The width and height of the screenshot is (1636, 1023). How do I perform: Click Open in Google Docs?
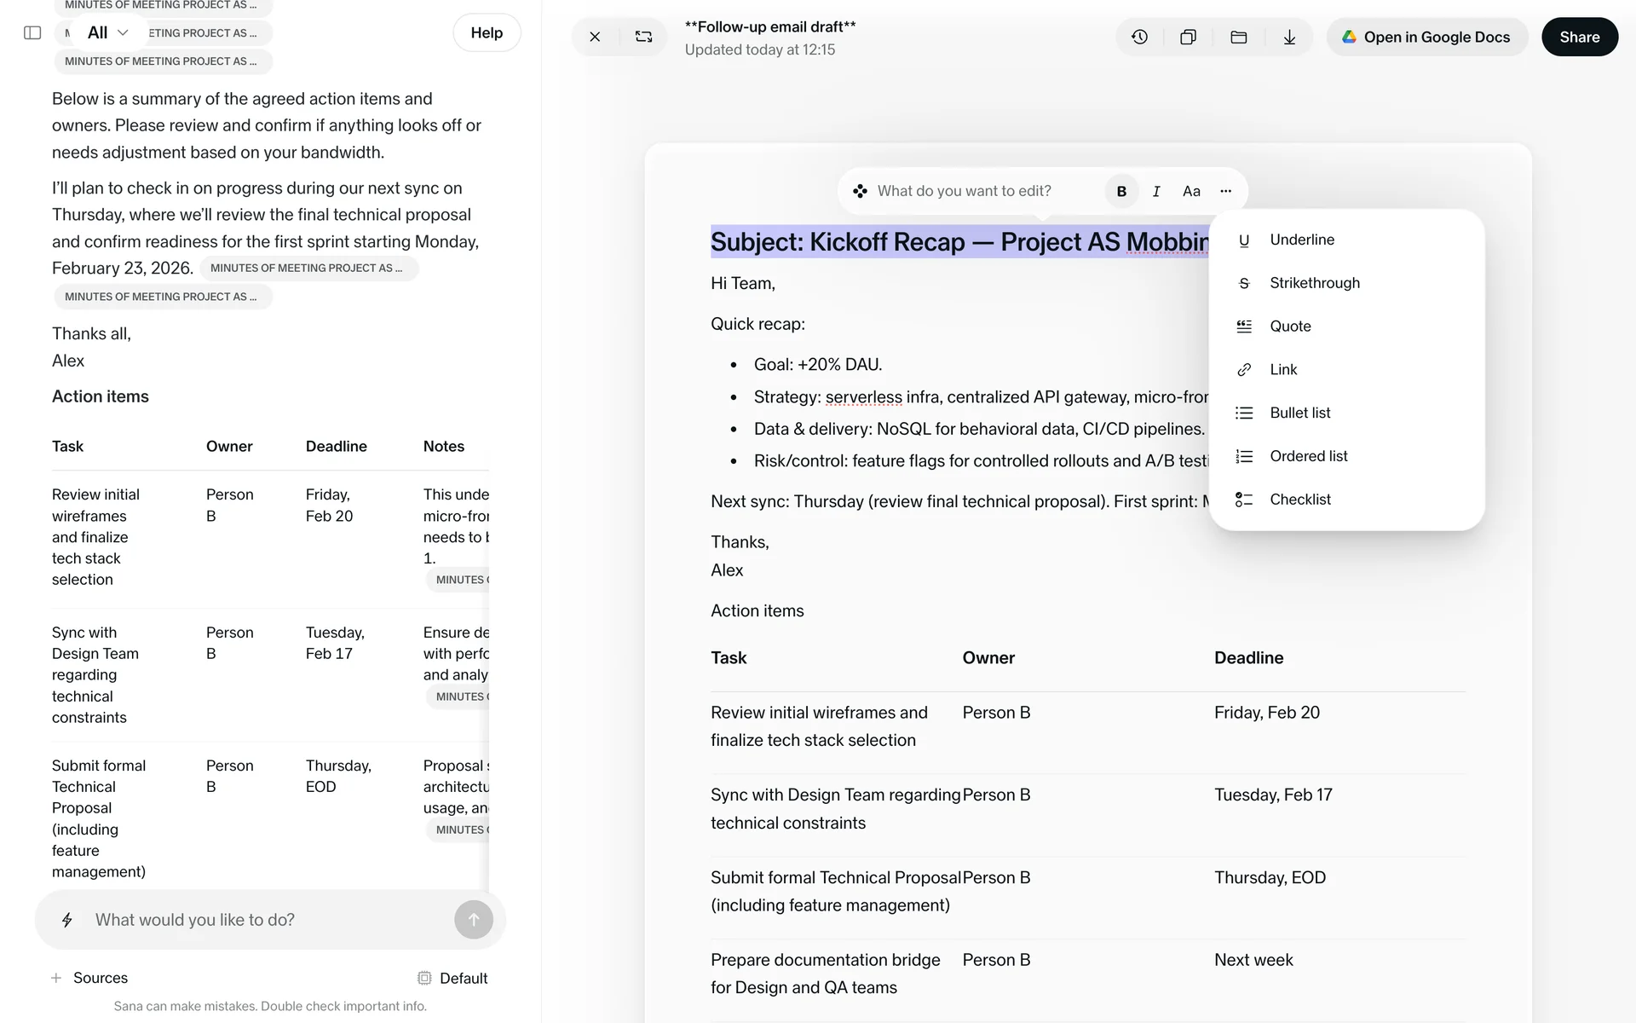(1426, 38)
